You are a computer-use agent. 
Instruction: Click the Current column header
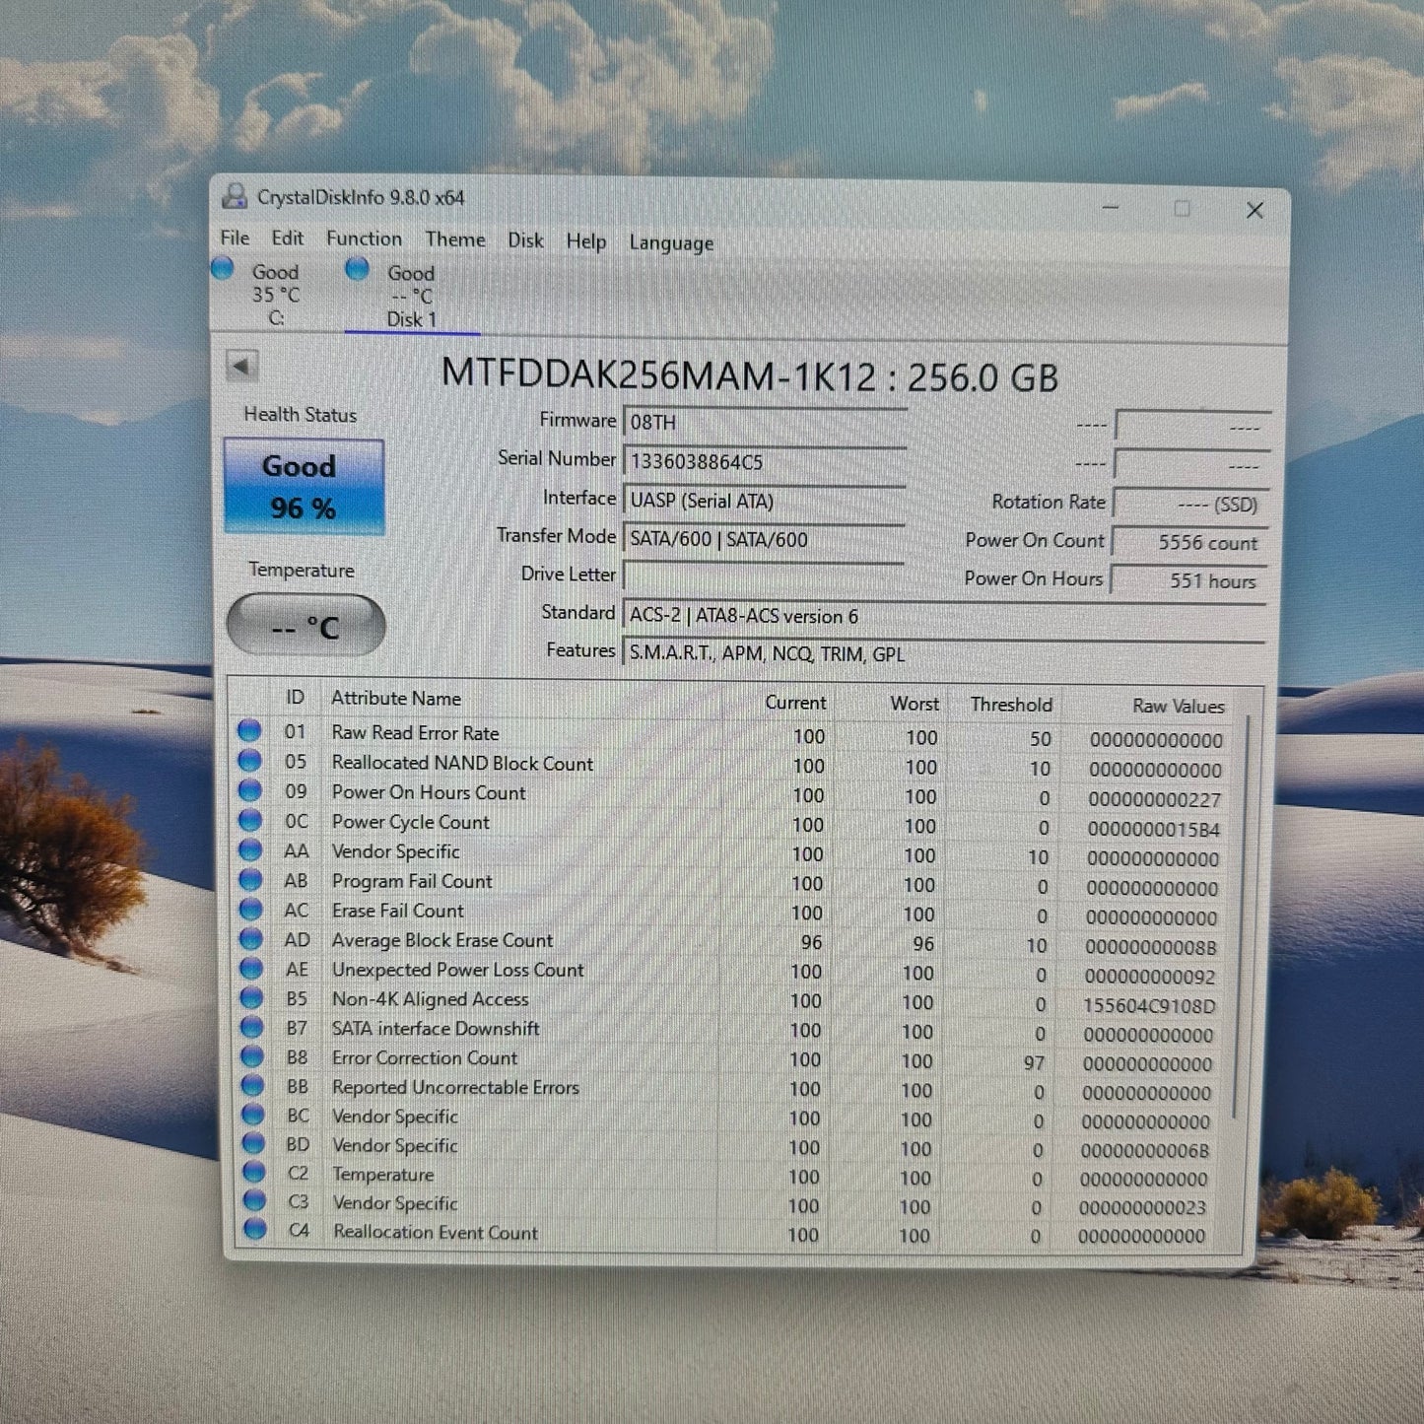(x=795, y=702)
